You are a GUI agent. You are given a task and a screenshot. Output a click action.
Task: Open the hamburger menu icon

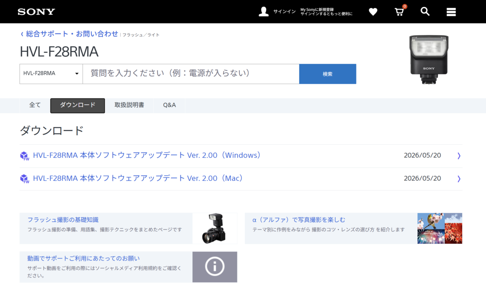pos(451,12)
